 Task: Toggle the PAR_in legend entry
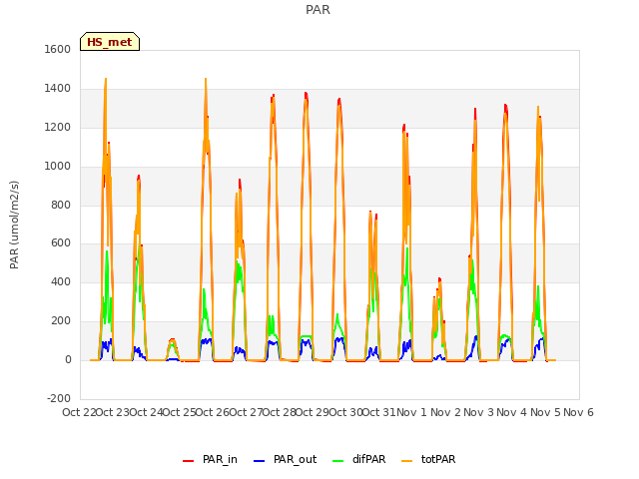210,459
